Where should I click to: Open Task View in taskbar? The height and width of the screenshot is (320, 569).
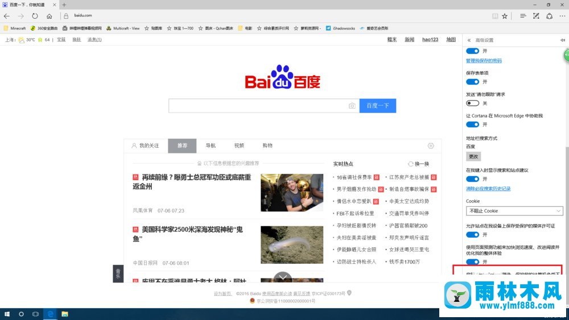[35, 314]
